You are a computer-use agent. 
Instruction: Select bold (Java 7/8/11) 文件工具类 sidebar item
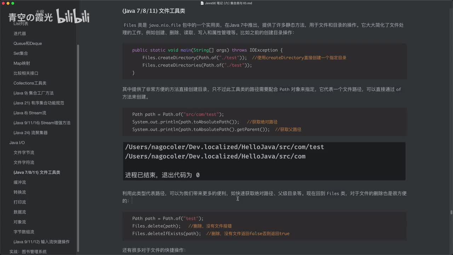pos(37,172)
